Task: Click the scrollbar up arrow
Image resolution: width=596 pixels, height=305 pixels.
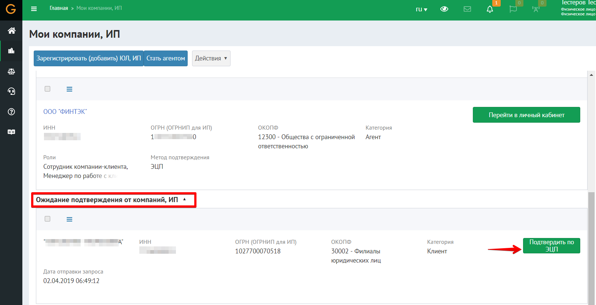Action: click(591, 75)
